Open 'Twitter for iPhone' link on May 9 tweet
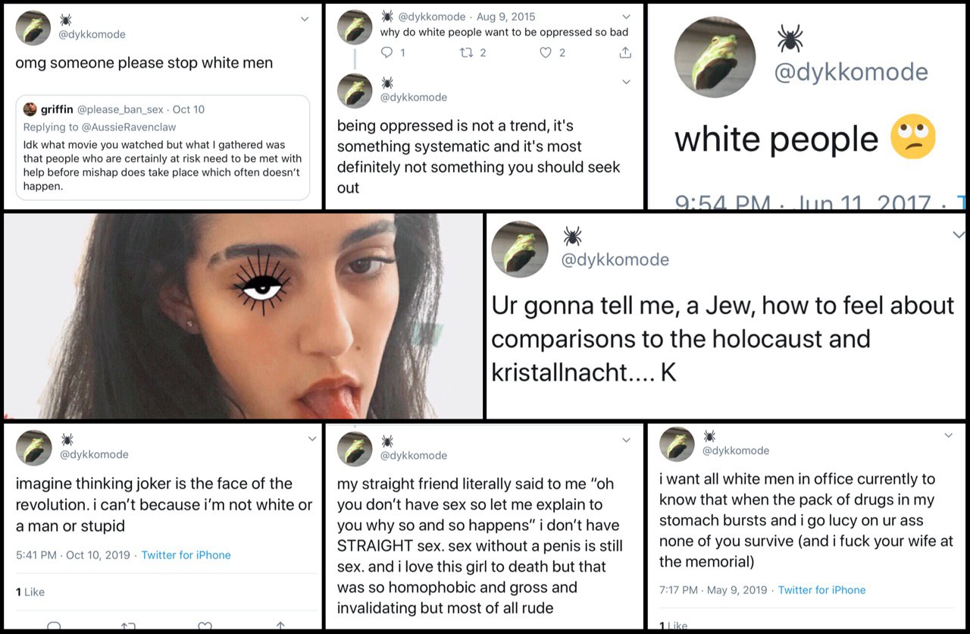The image size is (970, 634). 821,590
